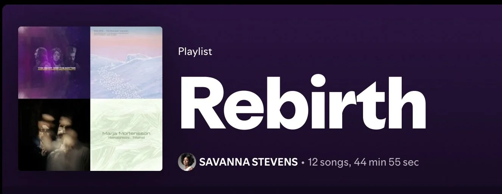Screen dimensions: 502x194
Task: Select 'The Heart and the Matter' album cover
Action: [x=54, y=63]
